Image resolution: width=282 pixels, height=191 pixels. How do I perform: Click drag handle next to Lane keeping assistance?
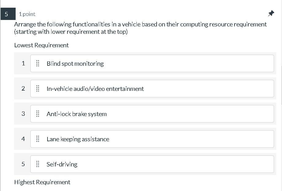(38, 139)
